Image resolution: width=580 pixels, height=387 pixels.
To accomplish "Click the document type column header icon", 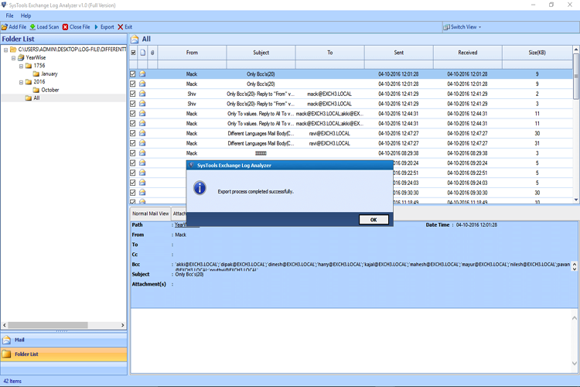I will point(143,53).
